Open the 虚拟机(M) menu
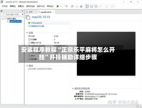142x108 pixels. coord(30,6)
